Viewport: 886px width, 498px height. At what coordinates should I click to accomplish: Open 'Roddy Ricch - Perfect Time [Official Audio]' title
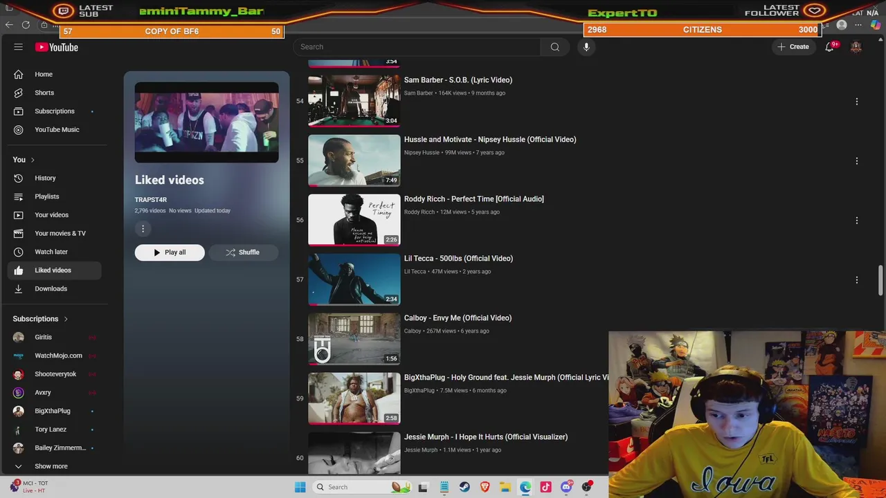474,199
